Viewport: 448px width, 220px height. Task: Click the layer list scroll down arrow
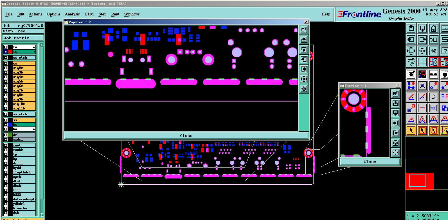[x=42, y=215]
